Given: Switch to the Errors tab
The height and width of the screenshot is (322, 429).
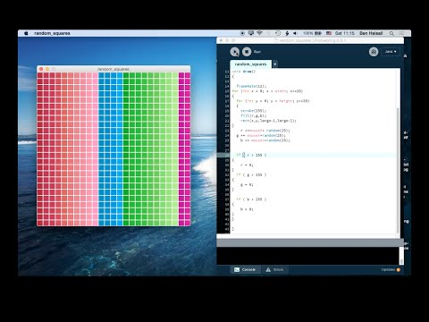Looking at the screenshot, I should 274,269.
